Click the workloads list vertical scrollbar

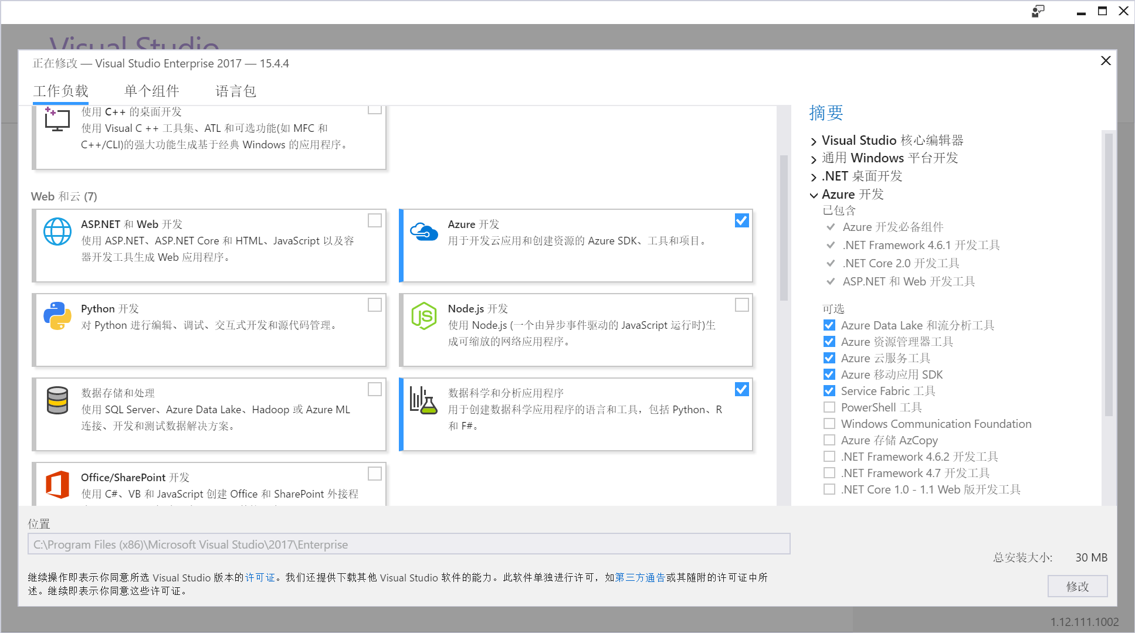click(784, 229)
